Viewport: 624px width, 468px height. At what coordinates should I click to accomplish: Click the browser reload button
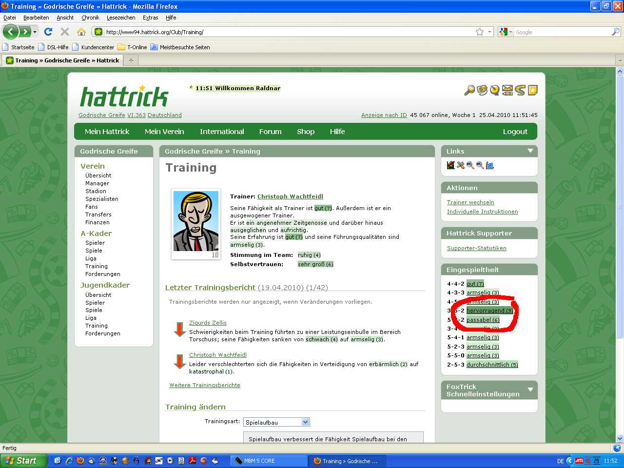[x=48, y=32]
